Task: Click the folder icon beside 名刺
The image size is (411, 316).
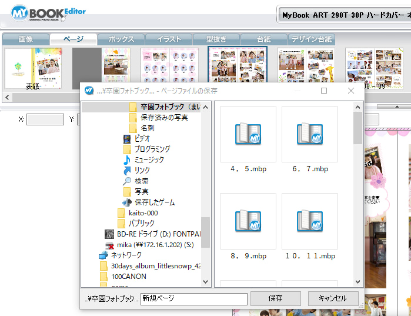Action: [133, 128]
